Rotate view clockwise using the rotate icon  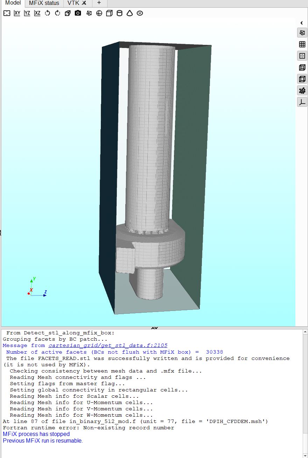(x=58, y=13)
